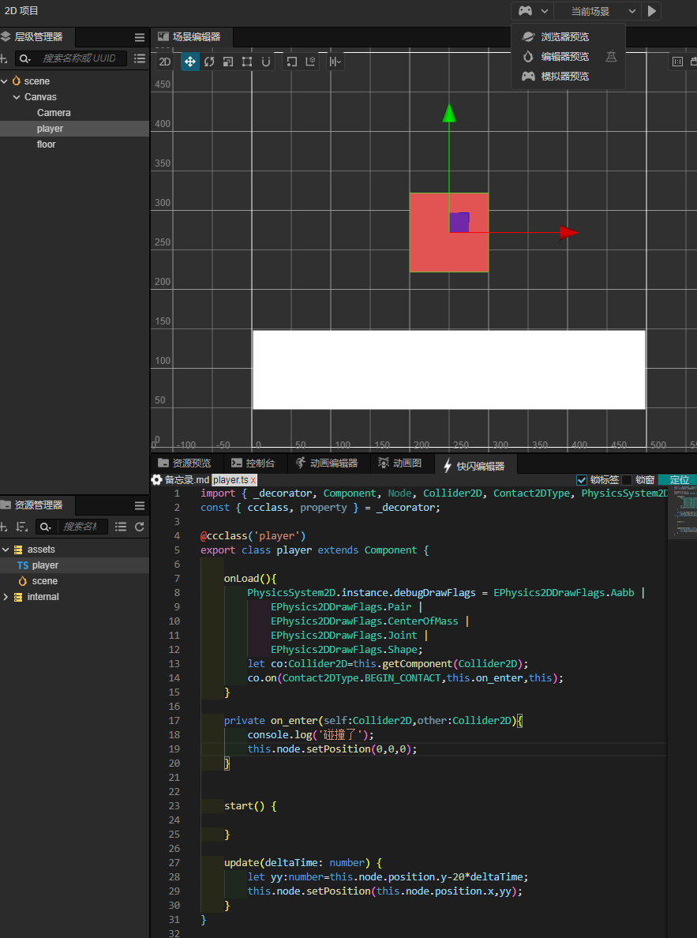Image resolution: width=697 pixels, height=938 pixels.
Task: Click the reference image icon in scene toolbar
Action: pos(677,62)
